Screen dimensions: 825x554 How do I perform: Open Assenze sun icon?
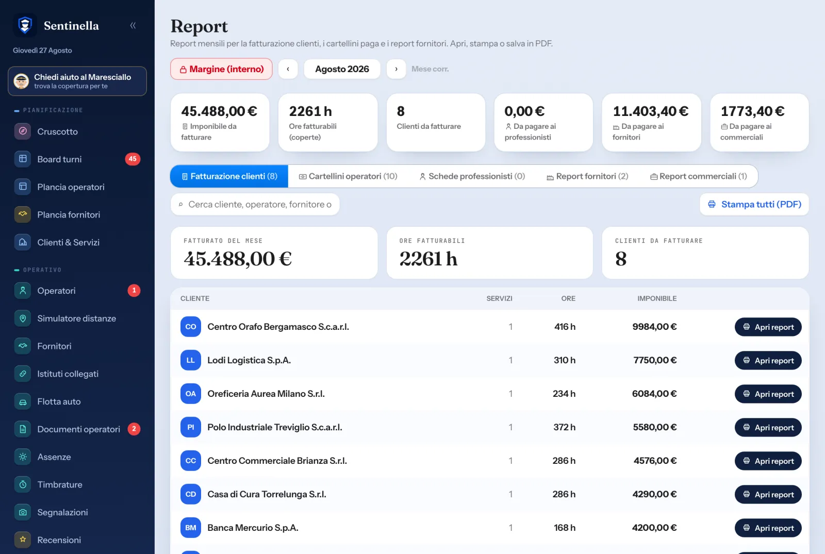[x=23, y=457]
